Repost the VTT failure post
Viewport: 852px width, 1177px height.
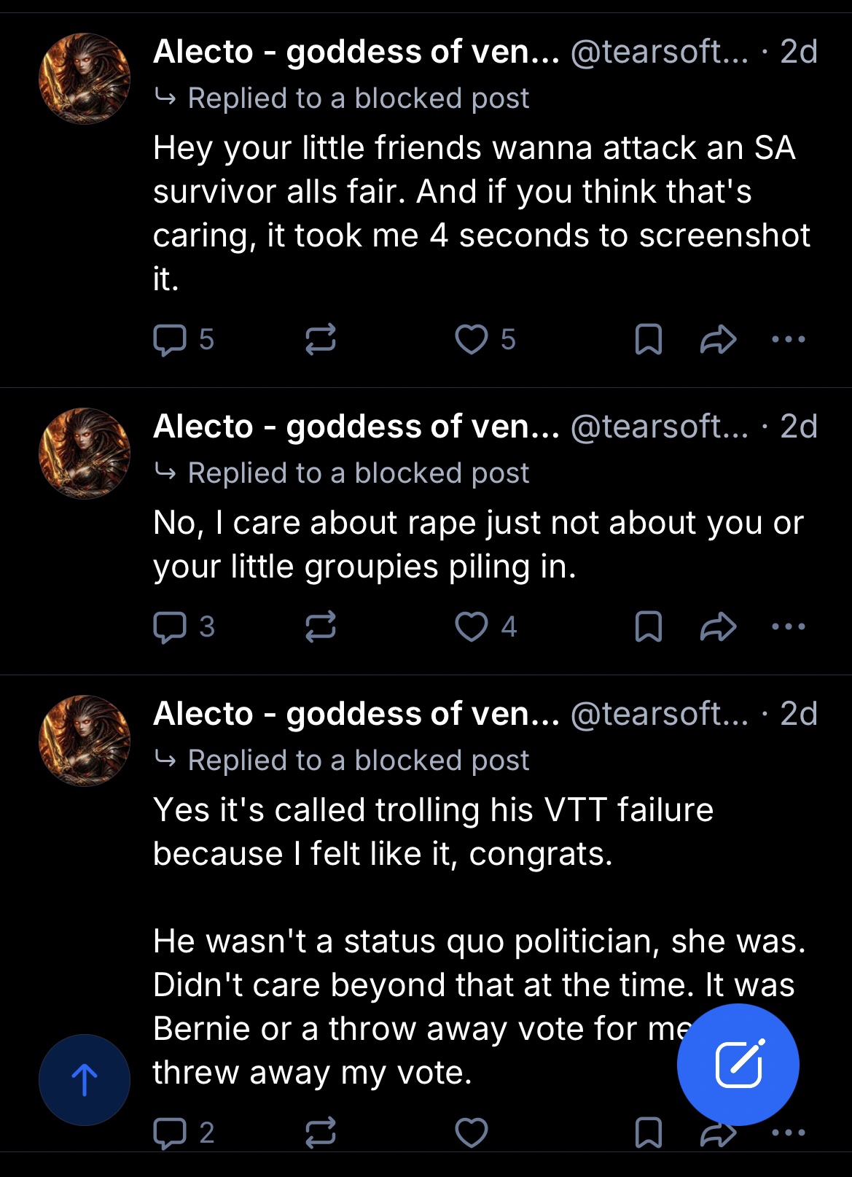(320, 1133)
